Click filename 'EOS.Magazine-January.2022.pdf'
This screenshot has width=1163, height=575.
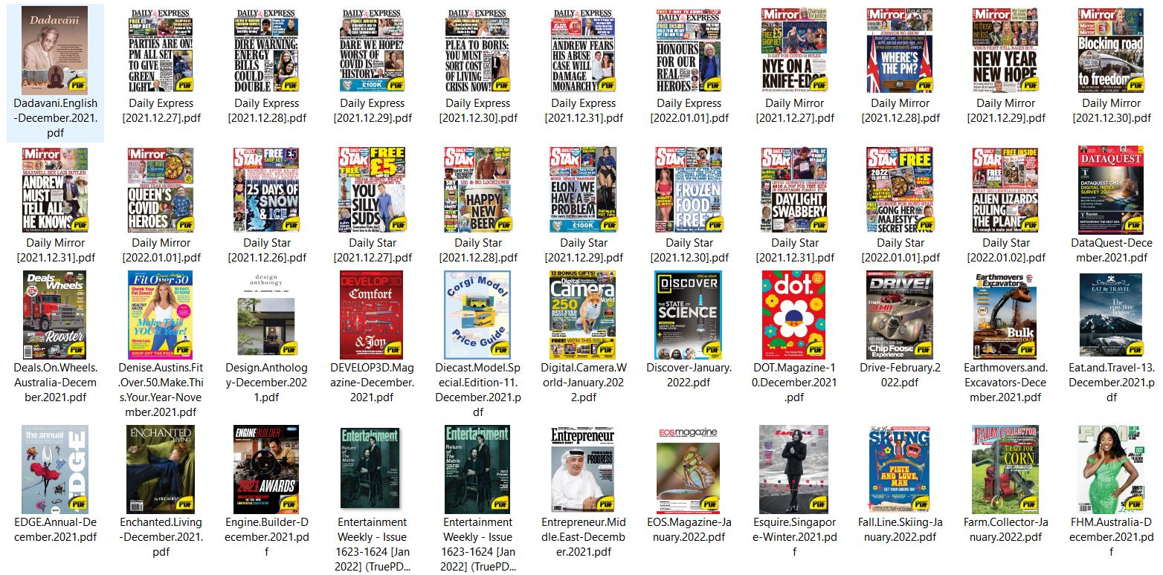(689, 530)
